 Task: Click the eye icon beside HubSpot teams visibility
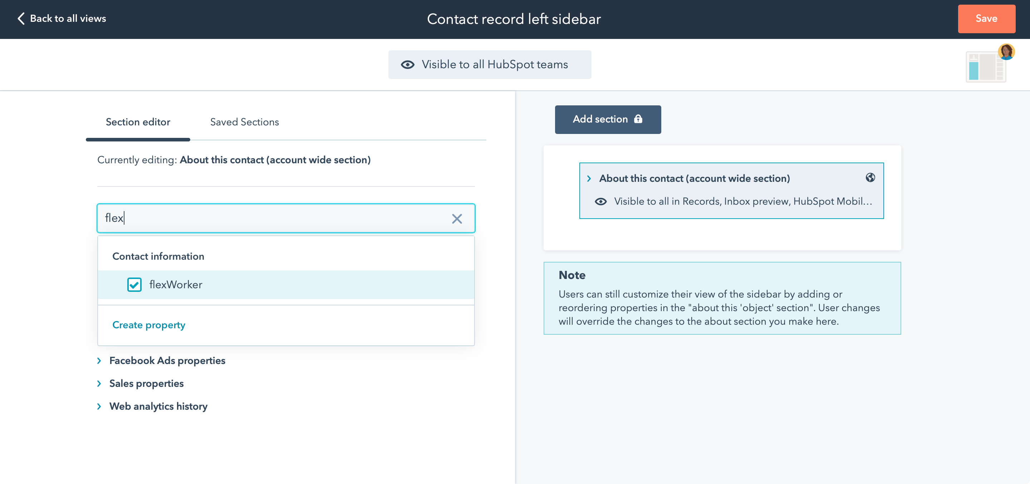click(x=407, y=65)
